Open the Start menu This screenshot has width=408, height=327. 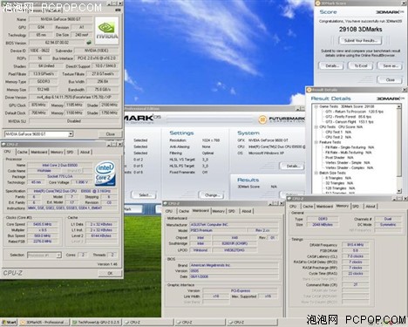coord(10,322)
